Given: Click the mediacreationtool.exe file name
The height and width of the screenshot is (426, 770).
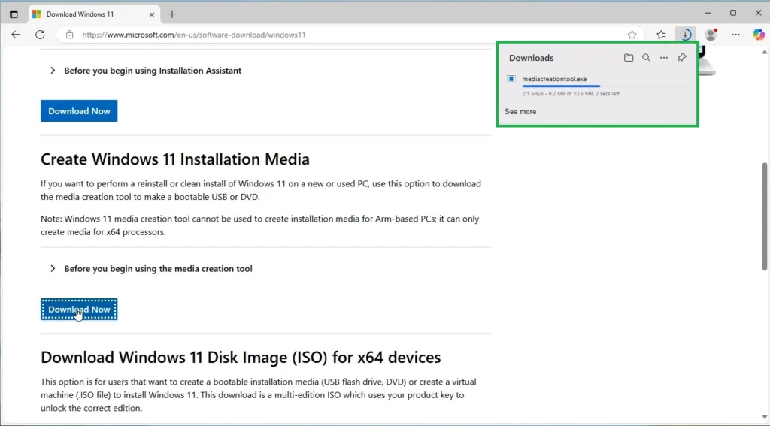Looking at the screenshot, I should (554, 79).
